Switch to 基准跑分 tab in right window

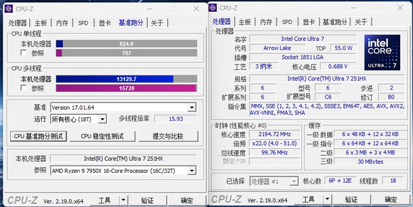tap(335, 22)
